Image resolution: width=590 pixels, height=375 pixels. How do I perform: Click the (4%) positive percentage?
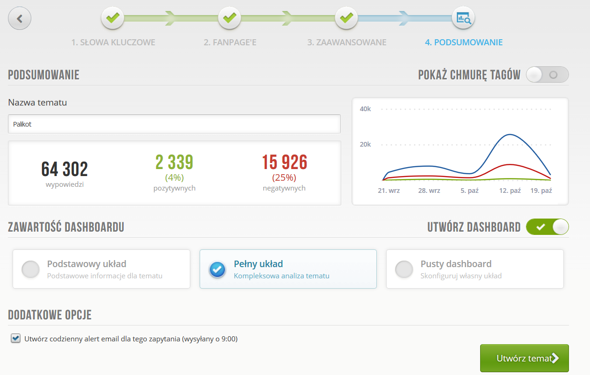174,177
